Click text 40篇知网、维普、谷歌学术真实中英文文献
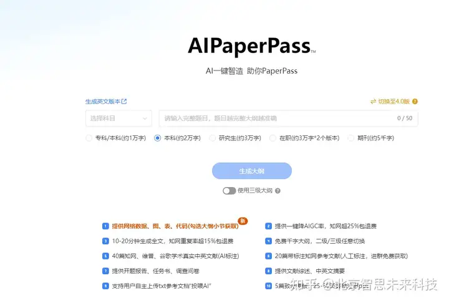 [x=165, y=256]
